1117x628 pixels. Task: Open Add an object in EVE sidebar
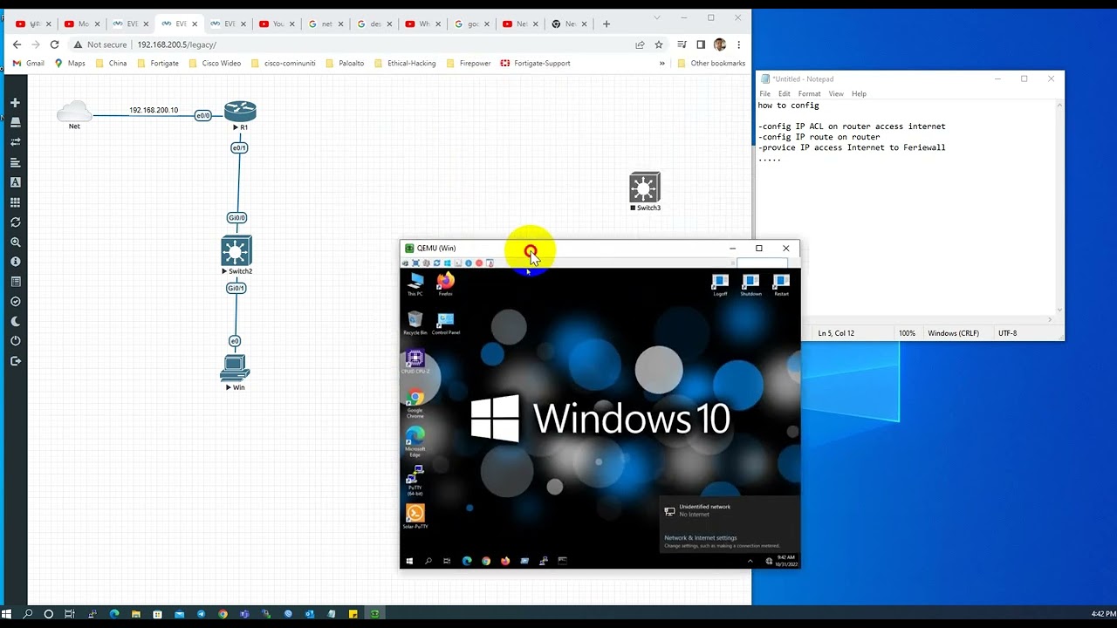click(15, 103)
